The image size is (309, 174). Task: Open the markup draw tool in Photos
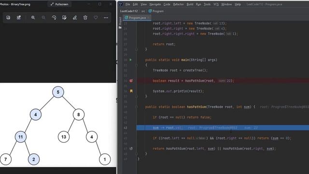click(75, 17)
